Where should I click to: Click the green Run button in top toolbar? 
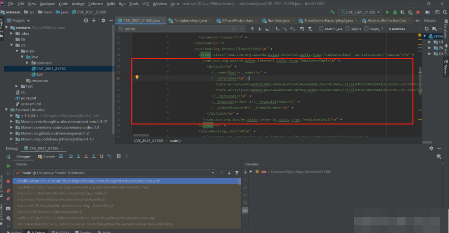tap(387, 12)
